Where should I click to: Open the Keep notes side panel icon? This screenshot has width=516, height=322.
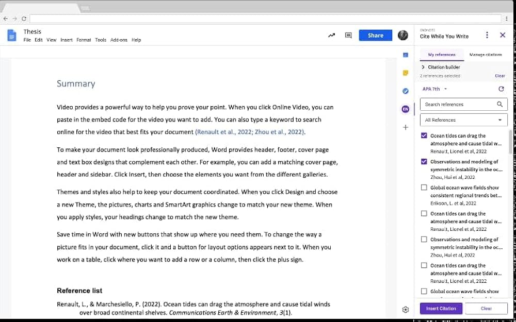point(406,73)
